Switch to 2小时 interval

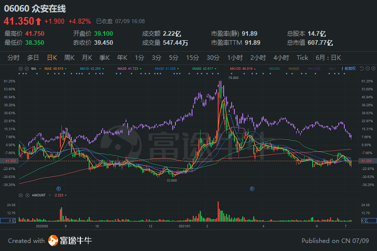coord(258,58)
